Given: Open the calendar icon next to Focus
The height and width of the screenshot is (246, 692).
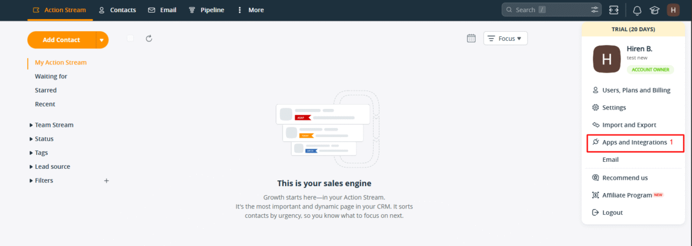Looking at the screenshot, I should pyautogui.click(x=471, y=39).
